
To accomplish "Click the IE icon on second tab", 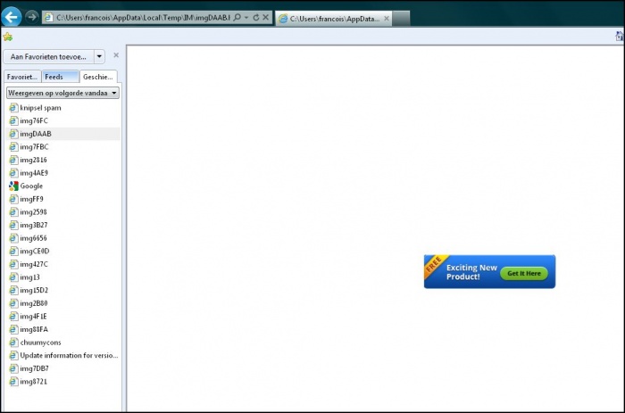I will 283,19.
